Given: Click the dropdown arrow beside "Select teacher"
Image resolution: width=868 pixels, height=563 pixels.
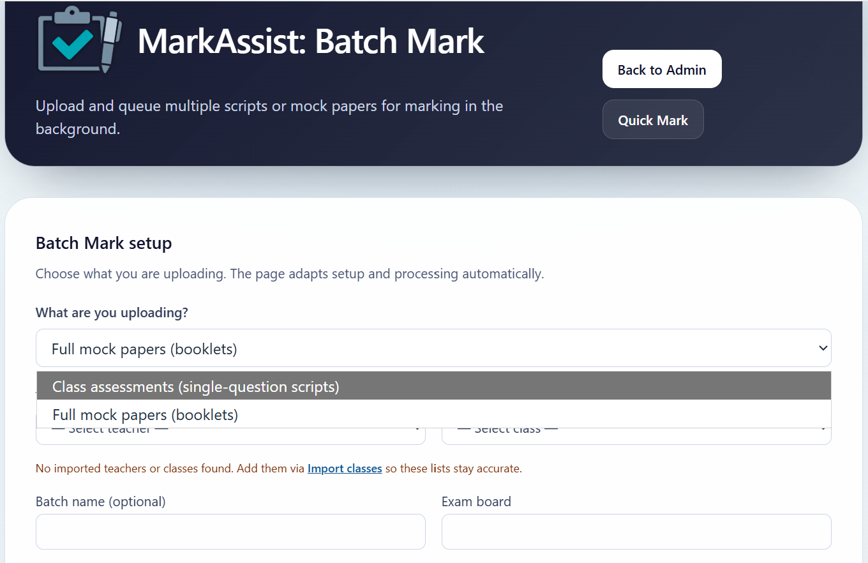Looking at the screenshot, I should (418, 429).
